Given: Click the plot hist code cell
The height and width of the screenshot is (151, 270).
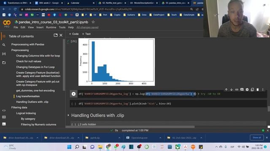Looking at the screenshot, I should 168,104.
